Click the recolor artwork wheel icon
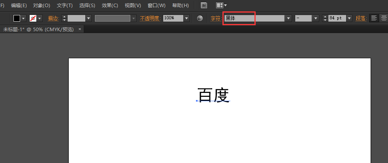This screenshot has width=388, height=163. point(200,18)
